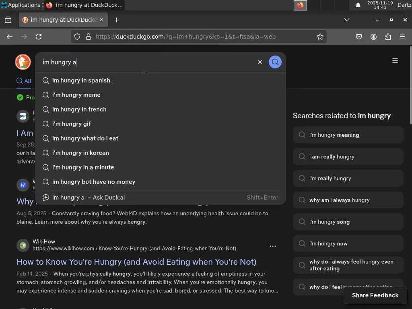
Task: Open WikiHow 'How to Know You're Hungry' link
Action: coord(136,262)
